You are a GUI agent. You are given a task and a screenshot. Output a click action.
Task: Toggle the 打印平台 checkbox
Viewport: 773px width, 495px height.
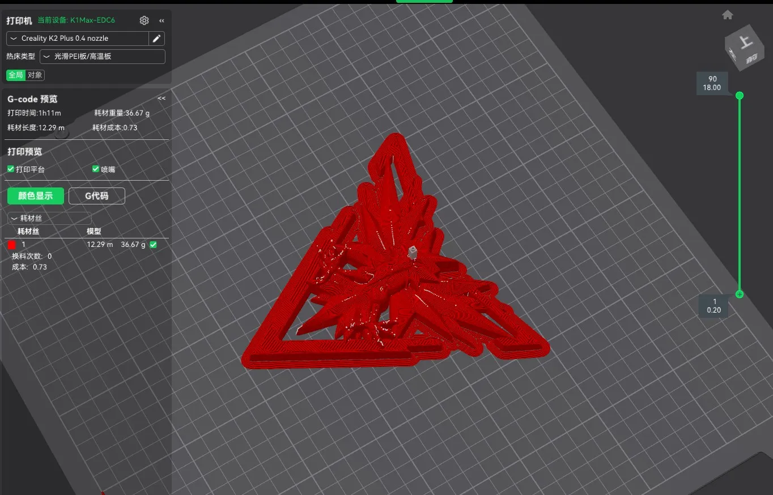[x=11, y=169]
